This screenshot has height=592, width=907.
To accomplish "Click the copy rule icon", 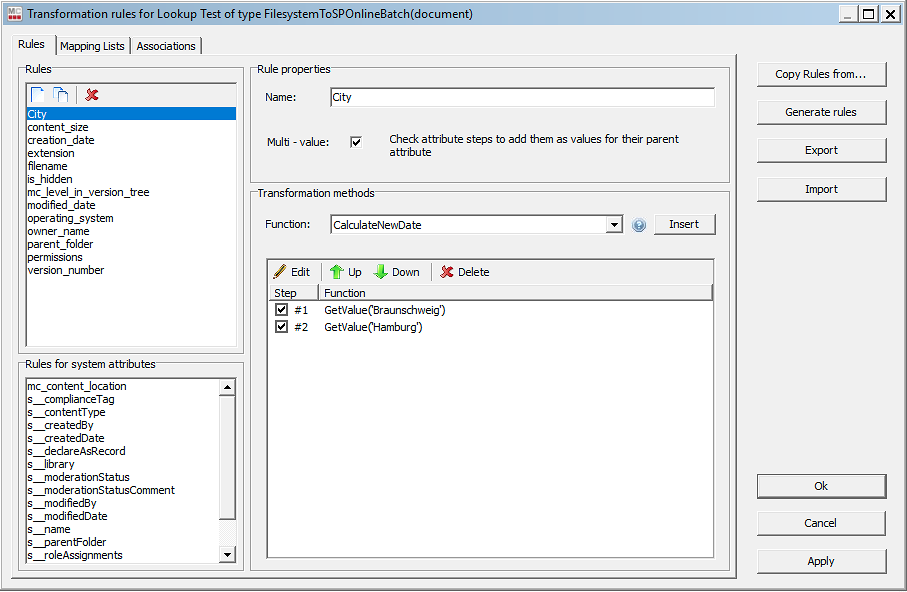I will (60, 94).
